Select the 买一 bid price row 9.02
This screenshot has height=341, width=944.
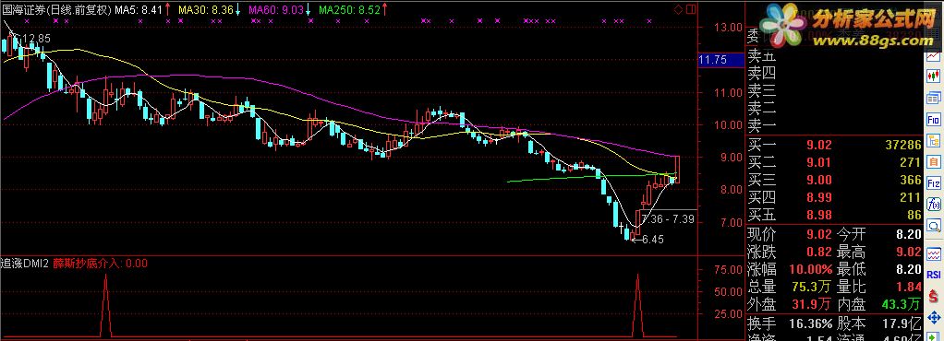pos(834,145)
